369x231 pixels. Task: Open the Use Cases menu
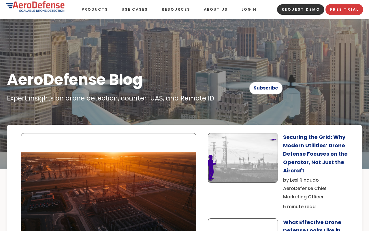135,10
